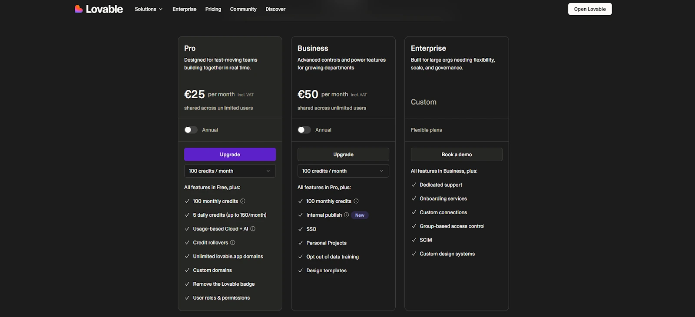
Task: Click the Upgrade button for Business
Action: click(343, 155)
